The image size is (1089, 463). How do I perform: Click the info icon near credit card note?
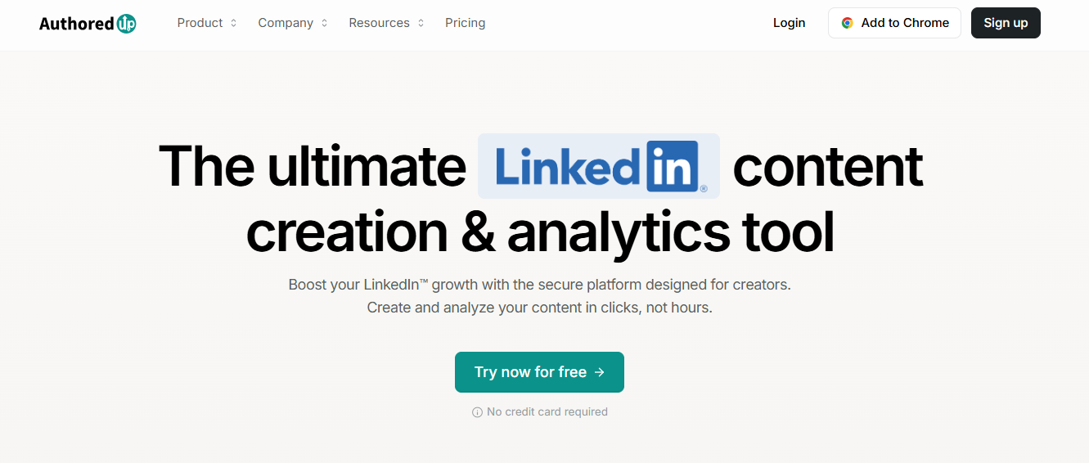[477, 412]
